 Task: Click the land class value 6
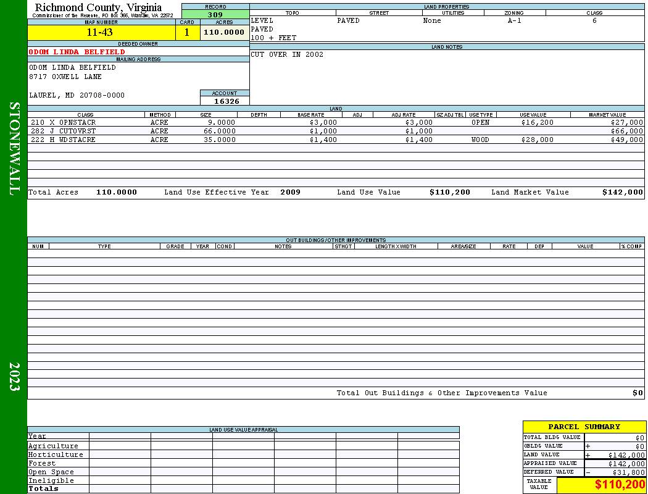point(594,20)
